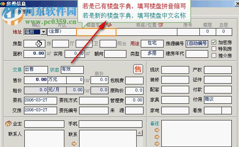
Task: Click the 总层 input field
Action: coord(224,32)
